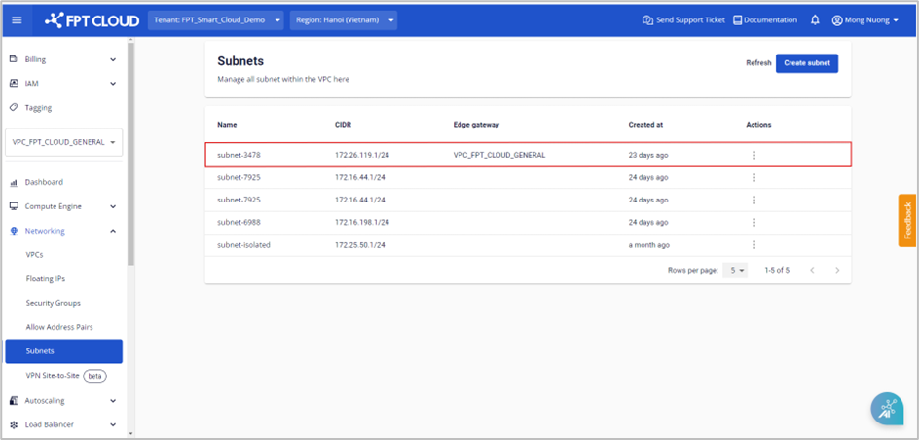Click the orange Feedback tab
The image size is (919, 440).
tap(907, 221)
